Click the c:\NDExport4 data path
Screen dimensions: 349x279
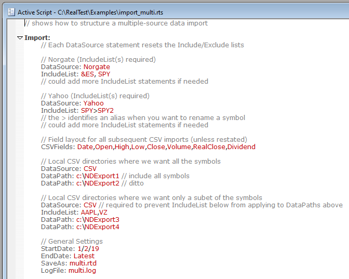[98, 227]
